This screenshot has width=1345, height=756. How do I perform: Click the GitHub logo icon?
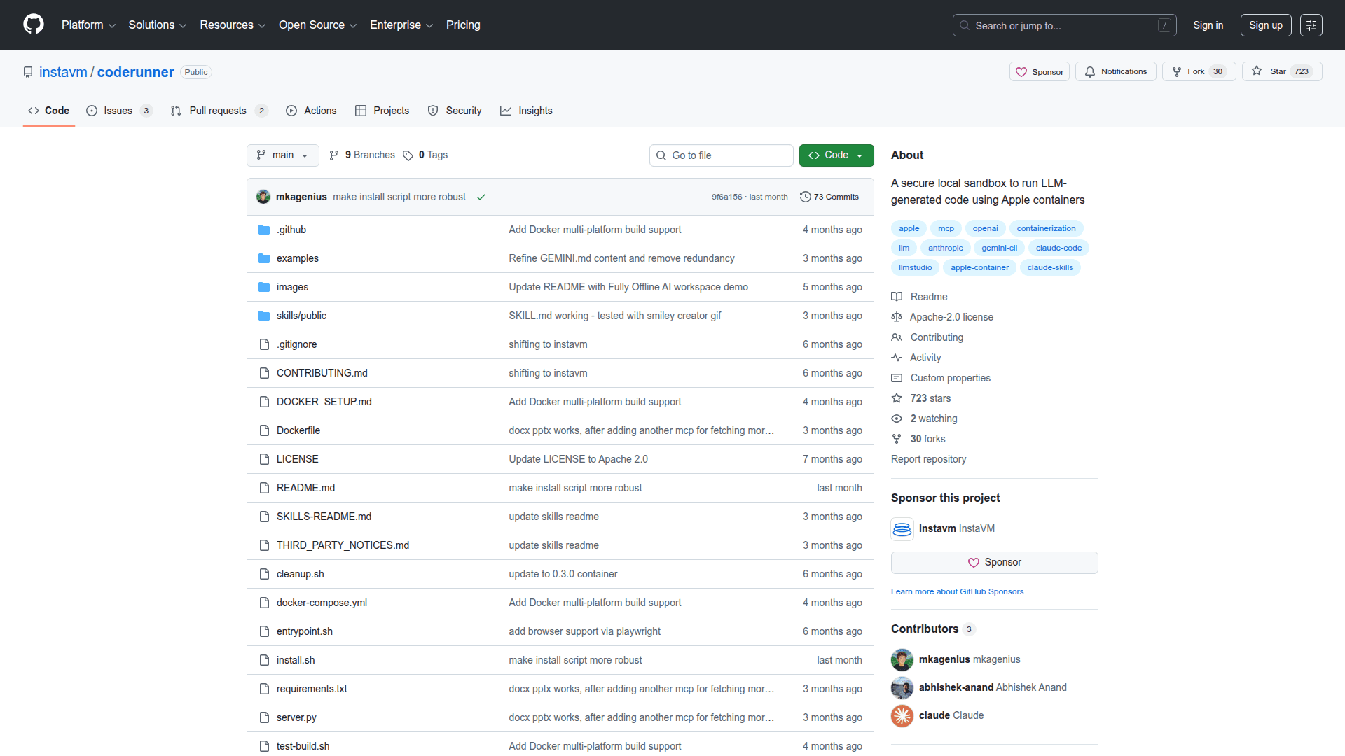[x=33, y=24]
